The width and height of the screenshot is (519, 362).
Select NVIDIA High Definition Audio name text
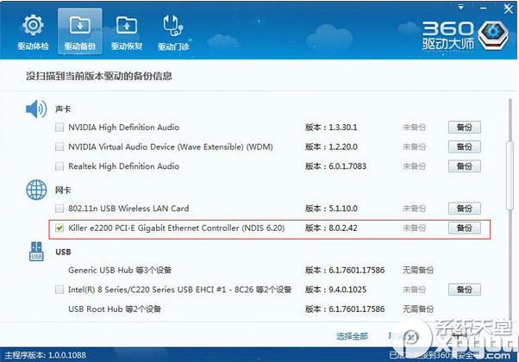point(124,128)
